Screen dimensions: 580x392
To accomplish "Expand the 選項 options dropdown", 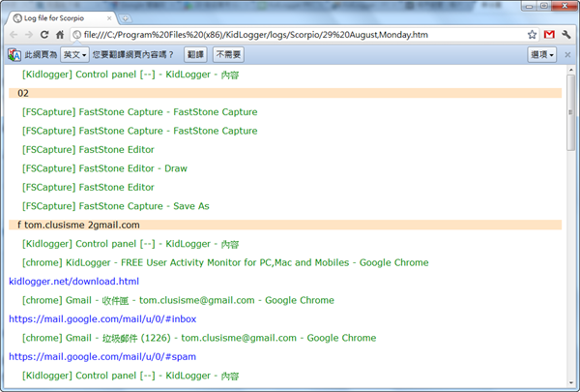I will (542, 55).
